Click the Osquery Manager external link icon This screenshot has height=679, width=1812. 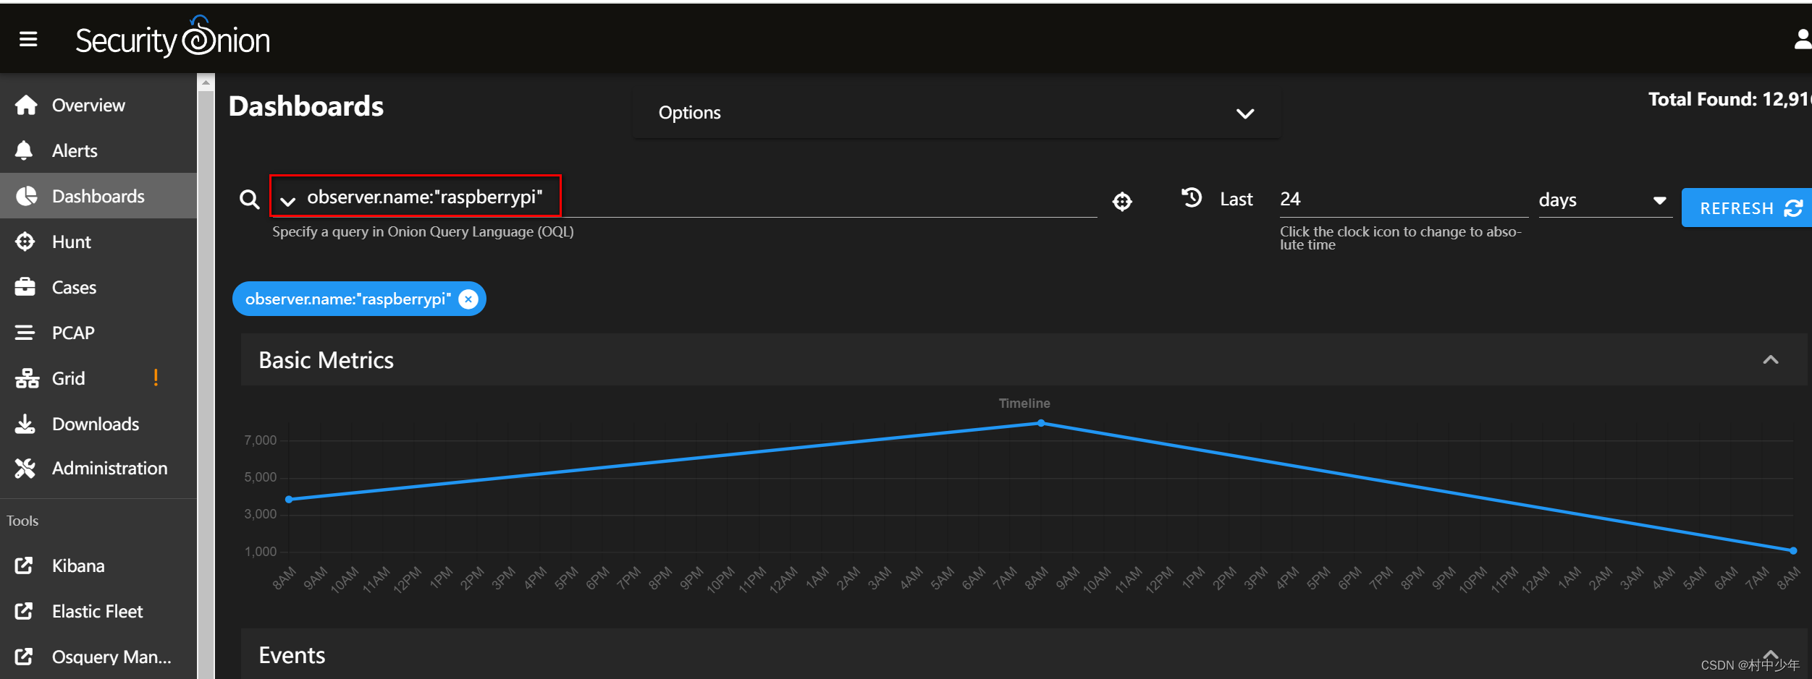[x=24, y=657]
